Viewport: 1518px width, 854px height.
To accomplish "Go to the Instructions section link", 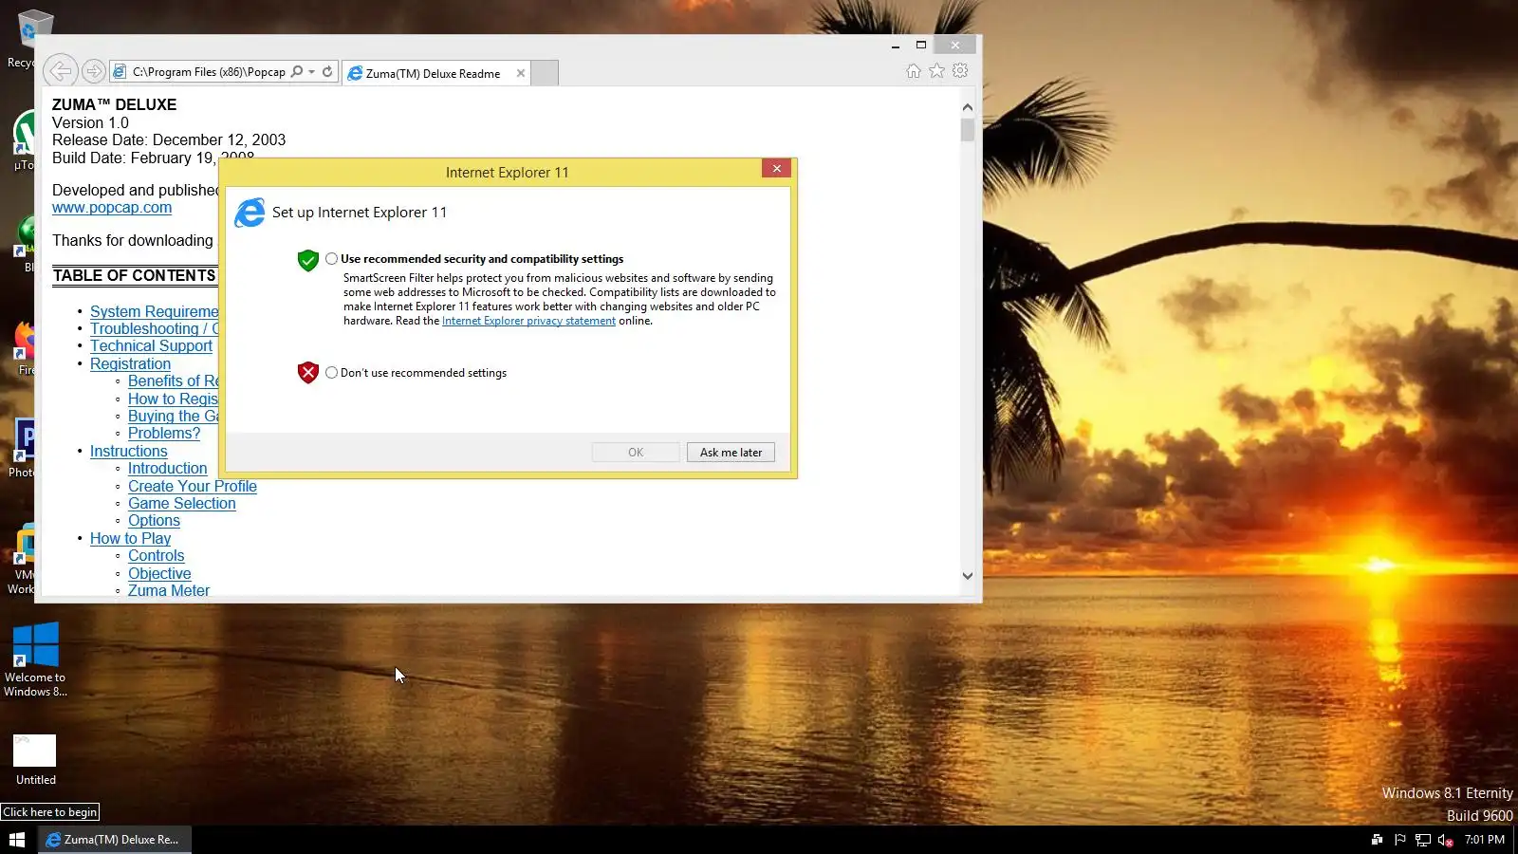I will point(128,452).
